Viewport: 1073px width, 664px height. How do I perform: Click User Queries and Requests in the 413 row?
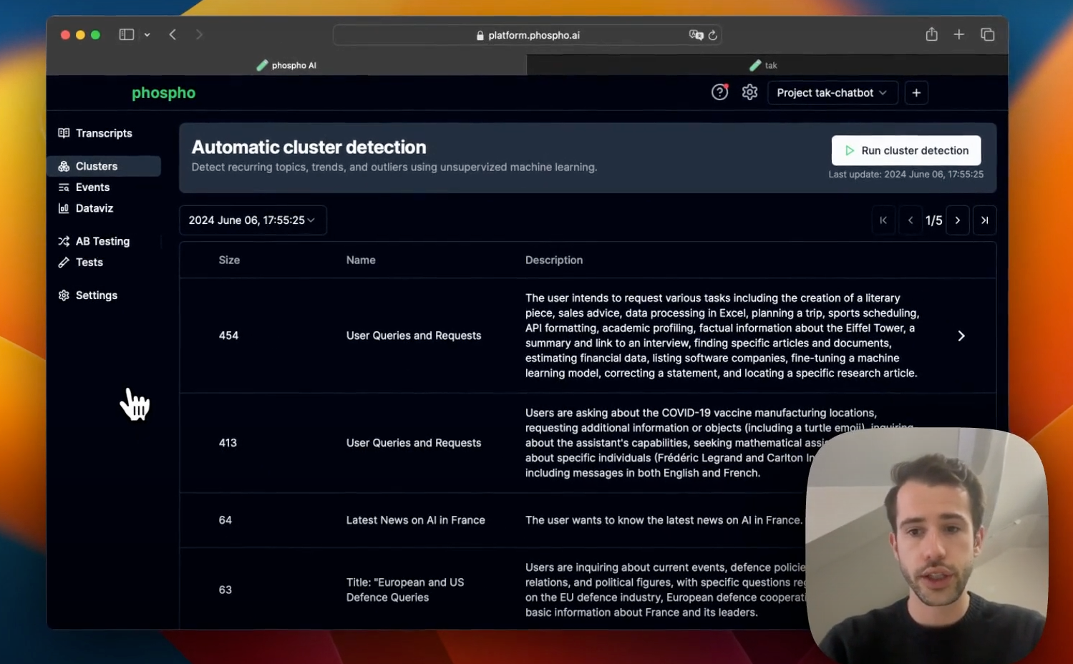pyautogui.click(x=414, y=443)
